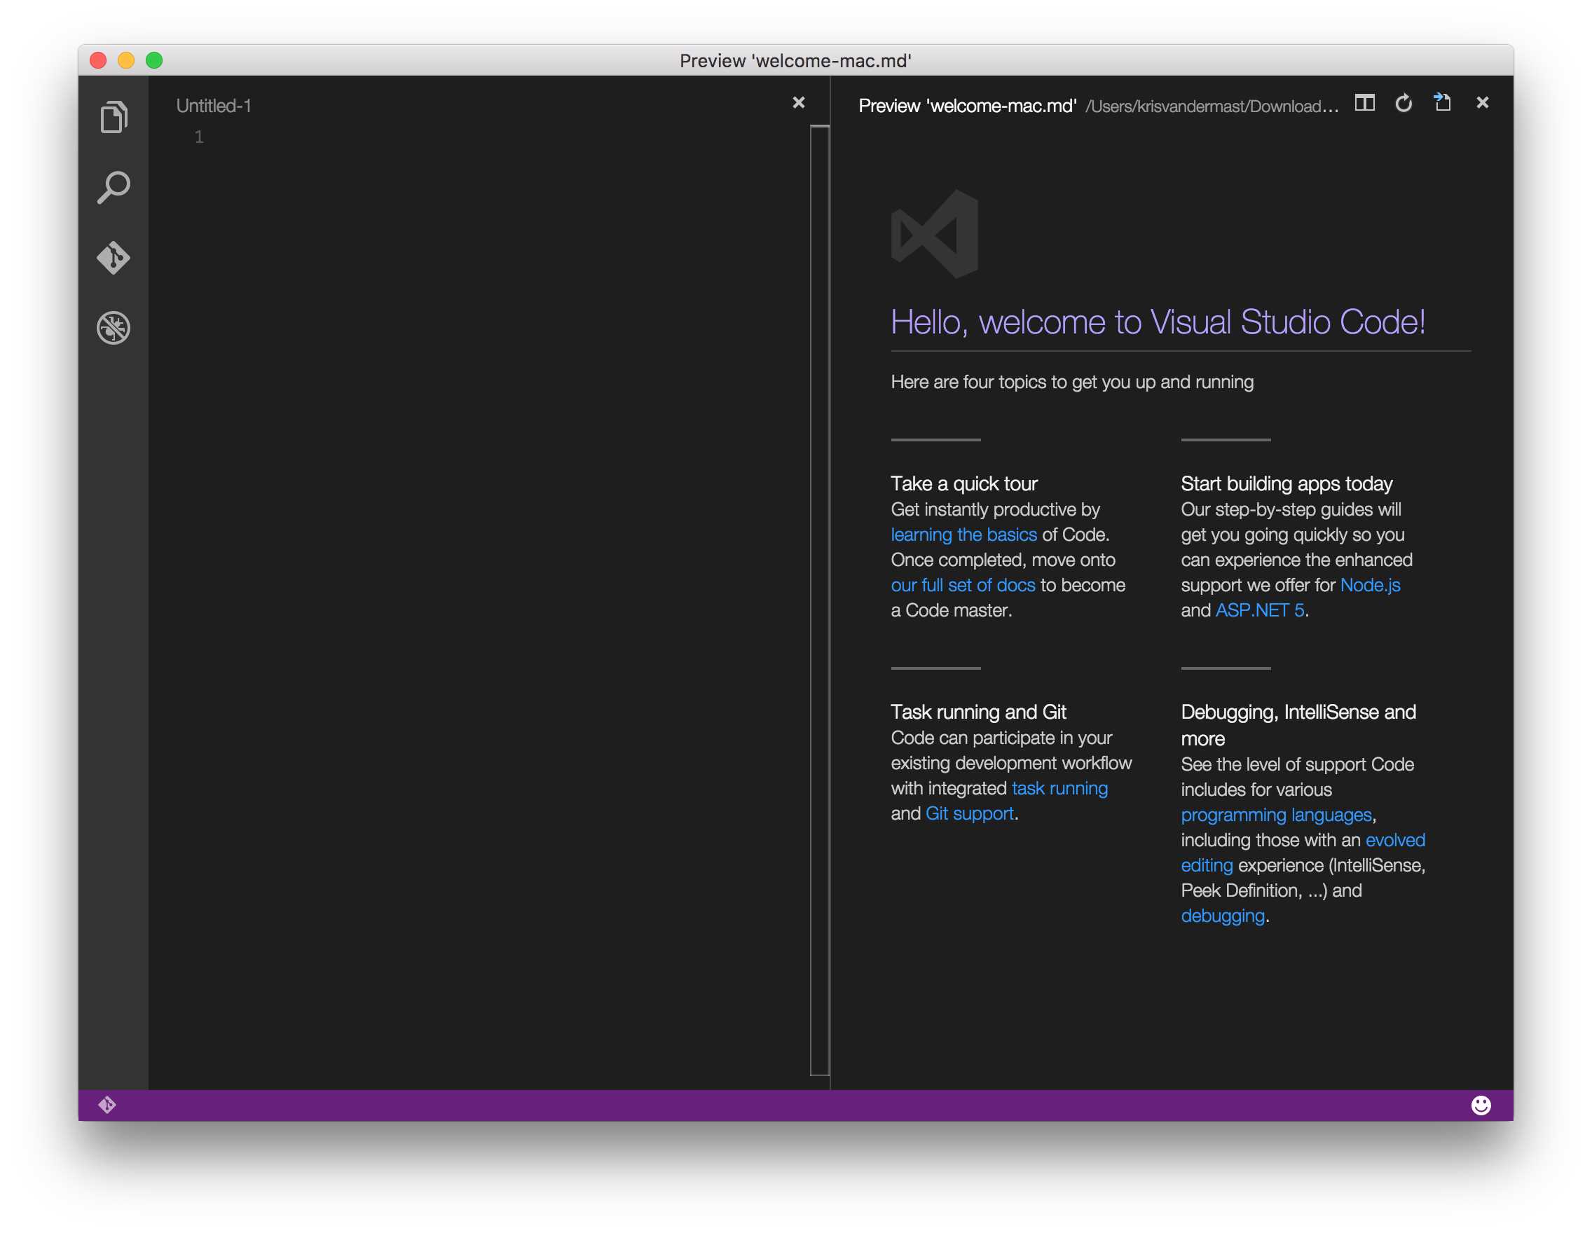Image resolution: width=1592 pixels, height=1233 pixels.
Task: Click the 'task running' link
Action: pos(1059,787)
